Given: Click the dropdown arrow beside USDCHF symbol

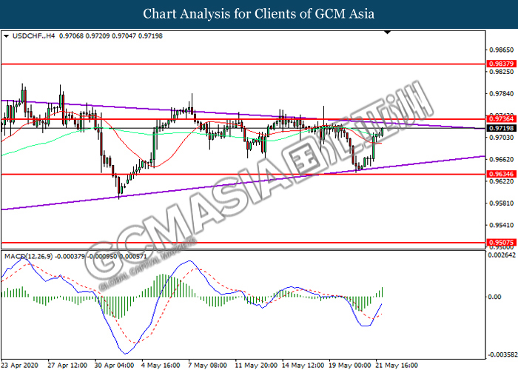Looking at the screenshot, I should 6,36.
